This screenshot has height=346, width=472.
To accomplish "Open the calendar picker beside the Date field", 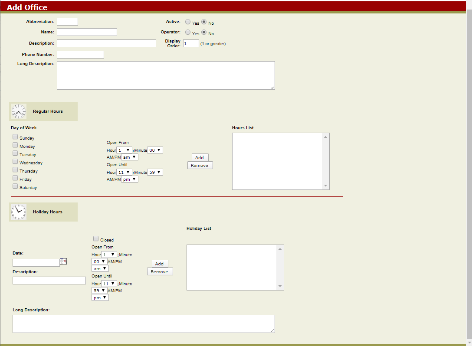I will pos(63,261).
